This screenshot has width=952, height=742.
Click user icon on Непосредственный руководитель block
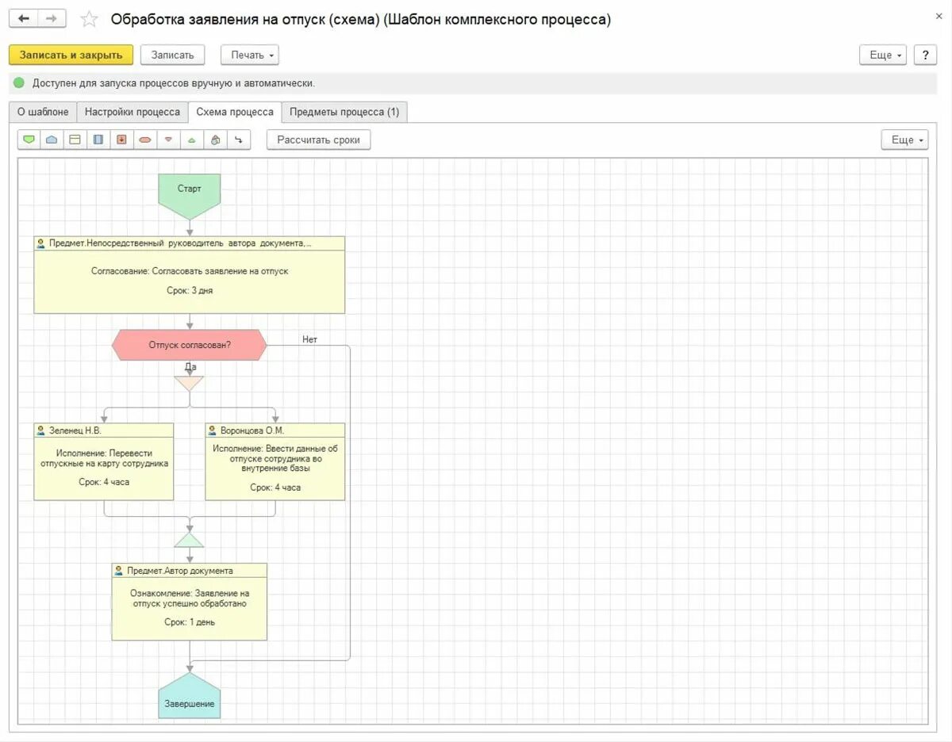40,243
